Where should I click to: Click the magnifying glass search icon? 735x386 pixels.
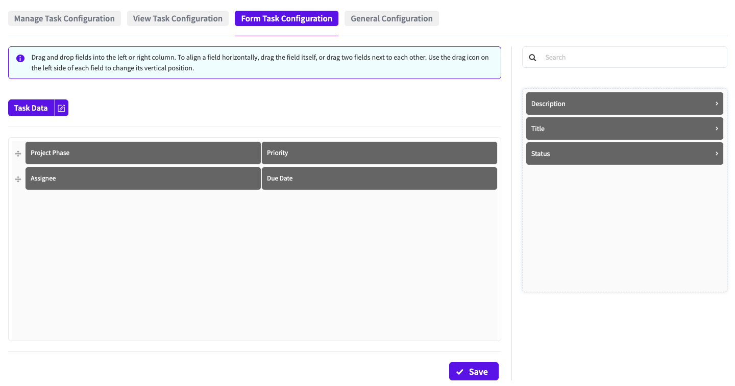(532, 58)
